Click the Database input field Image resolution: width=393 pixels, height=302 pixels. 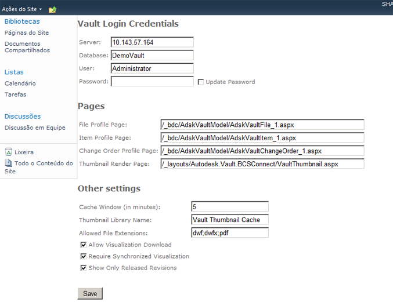coord(152,55)
